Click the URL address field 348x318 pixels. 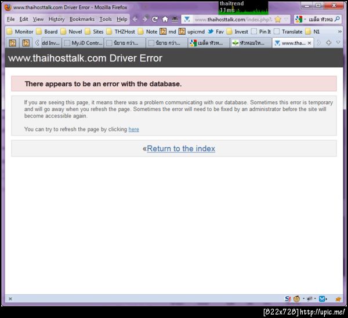tap(233, 20)
